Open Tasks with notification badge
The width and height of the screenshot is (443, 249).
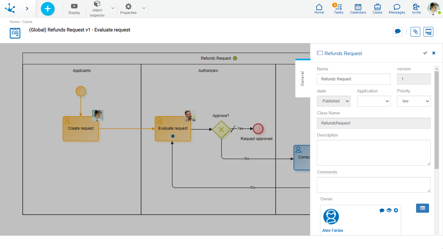click(x=338, y=9)
